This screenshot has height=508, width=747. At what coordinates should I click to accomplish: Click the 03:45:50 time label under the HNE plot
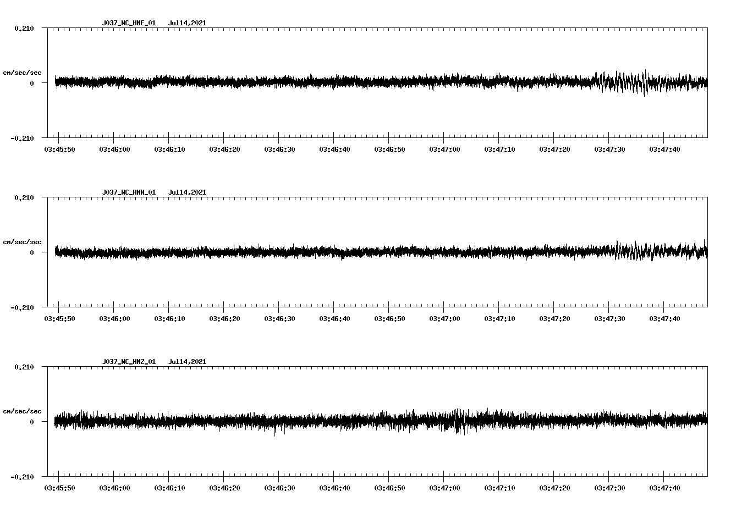click(x=59, y=150)
